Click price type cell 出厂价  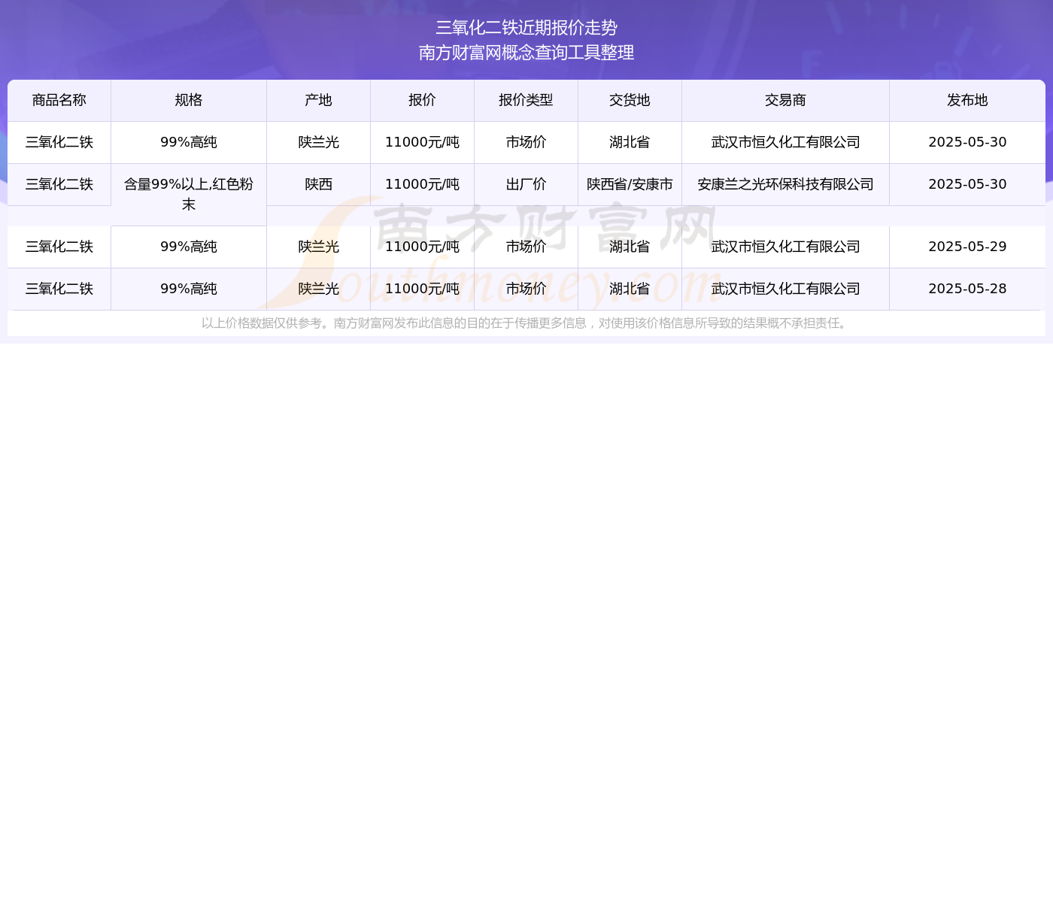click(526, 184)
